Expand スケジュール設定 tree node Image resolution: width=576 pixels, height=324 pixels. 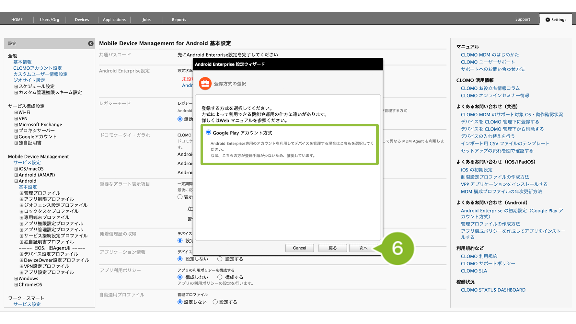(x=16, y=87)
